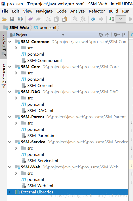Open the Build menu
This screenshot has width=133, height=201.
(113, 11)
